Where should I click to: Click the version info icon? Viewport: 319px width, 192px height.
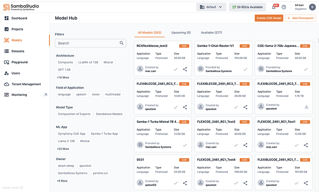click(22, 188)
